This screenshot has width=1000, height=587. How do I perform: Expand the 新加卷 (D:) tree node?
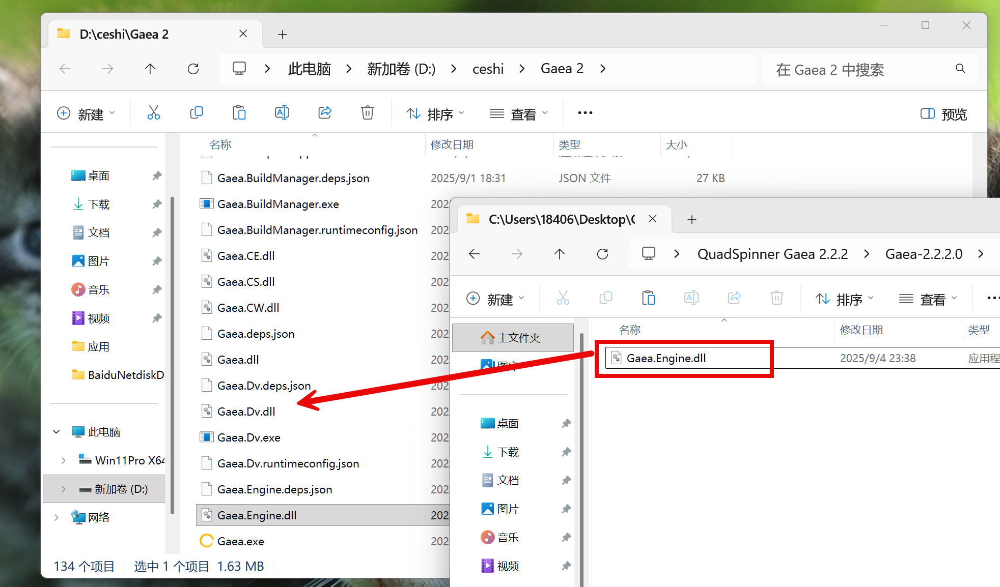63,489
